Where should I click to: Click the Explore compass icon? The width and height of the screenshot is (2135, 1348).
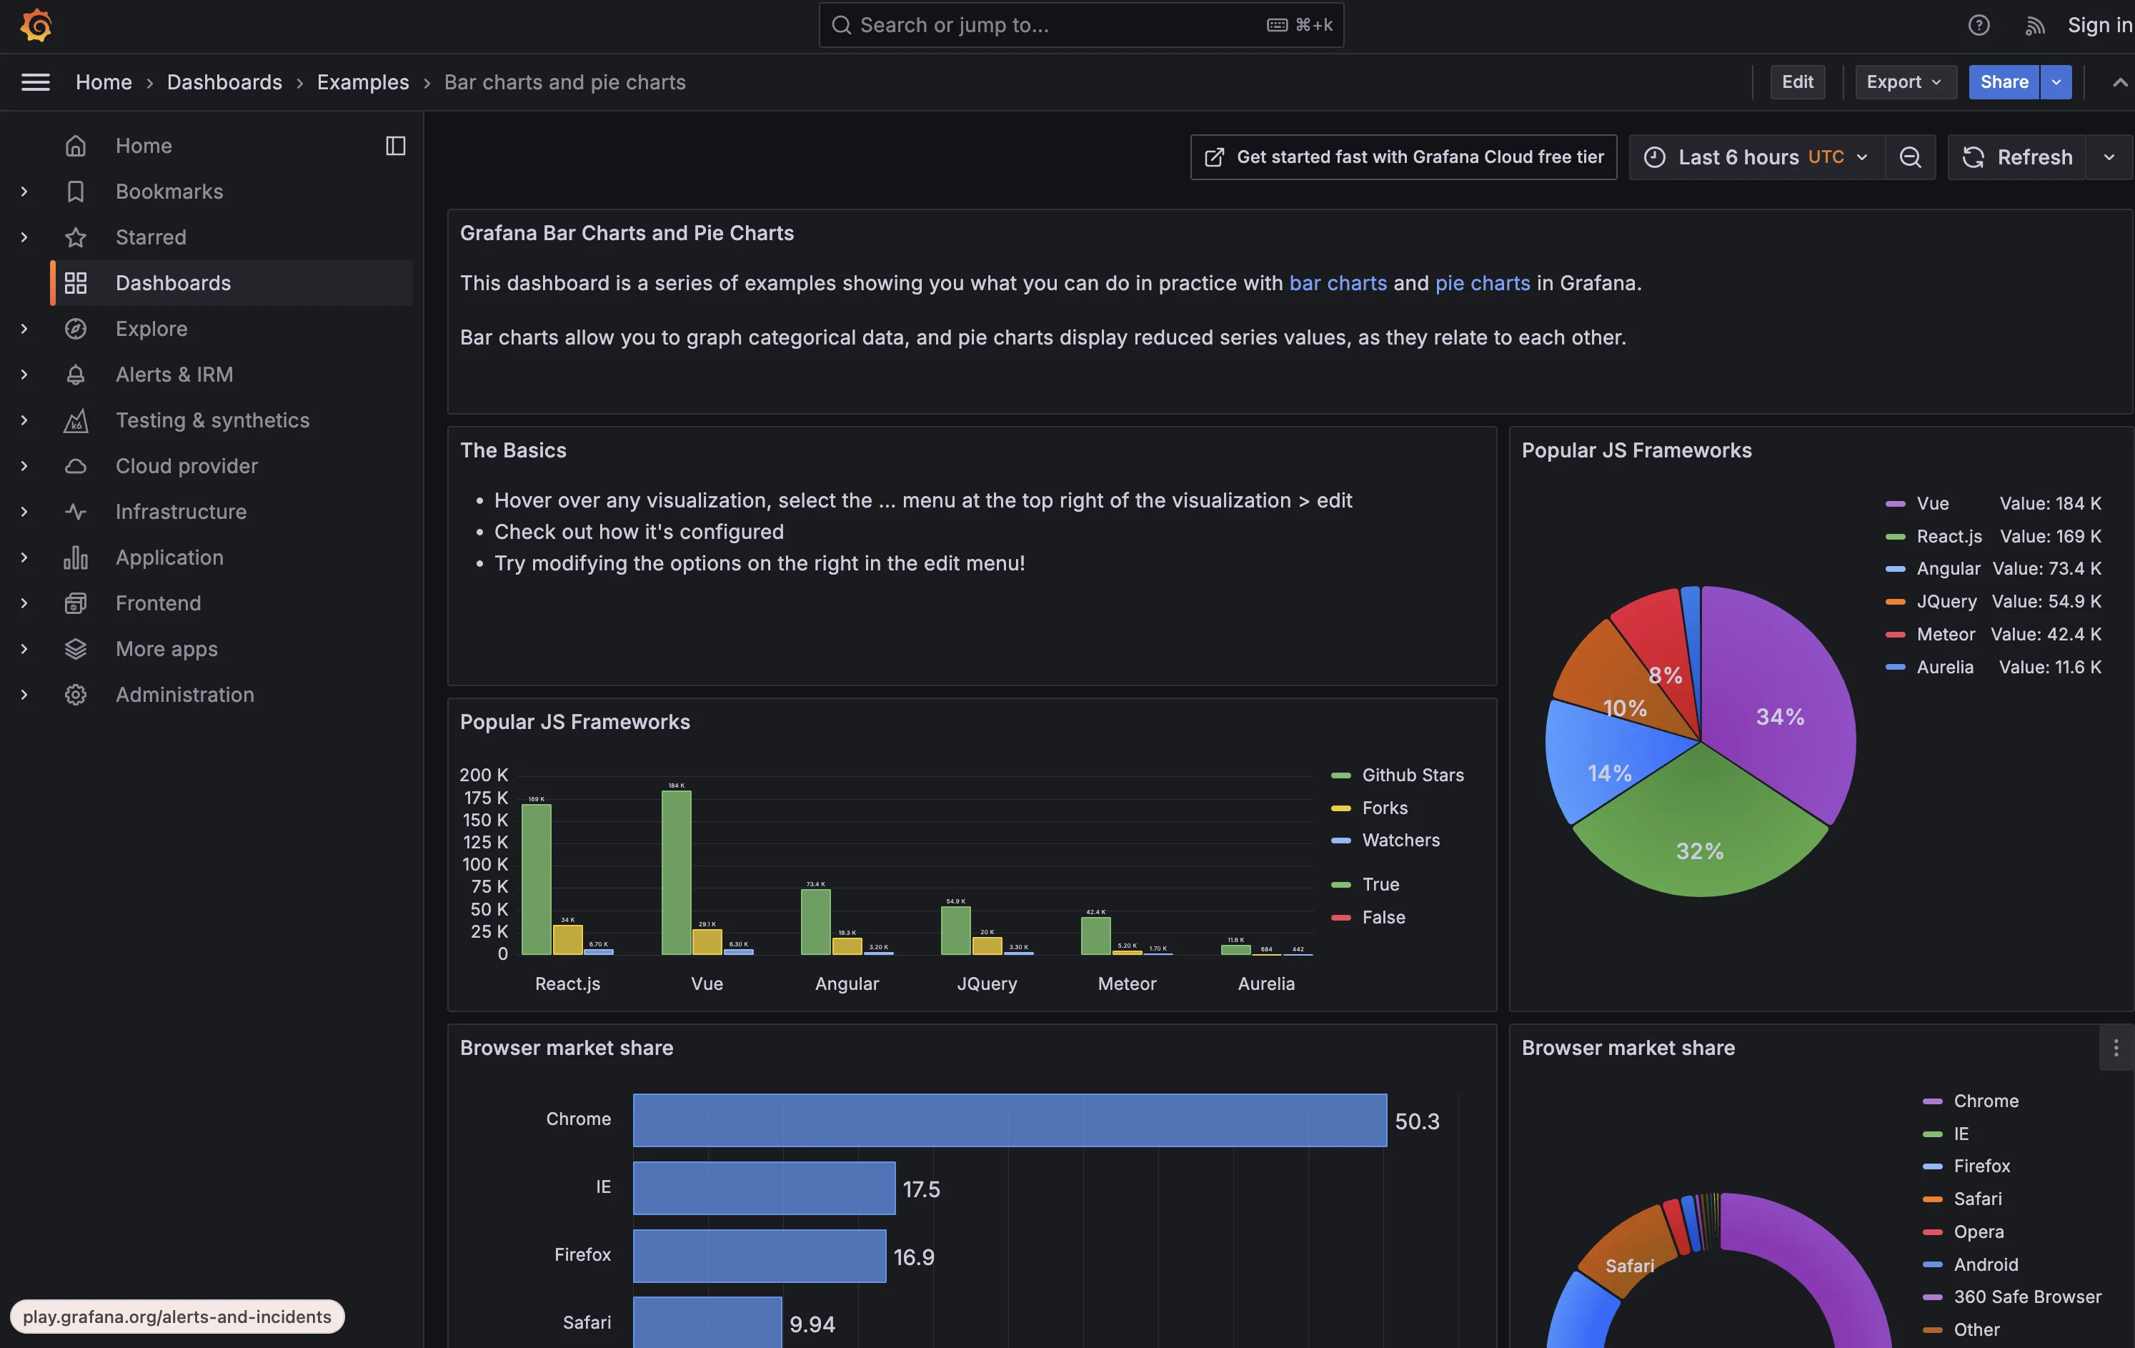75,329
